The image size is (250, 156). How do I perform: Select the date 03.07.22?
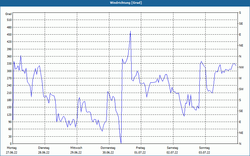[x=204, y=153]
